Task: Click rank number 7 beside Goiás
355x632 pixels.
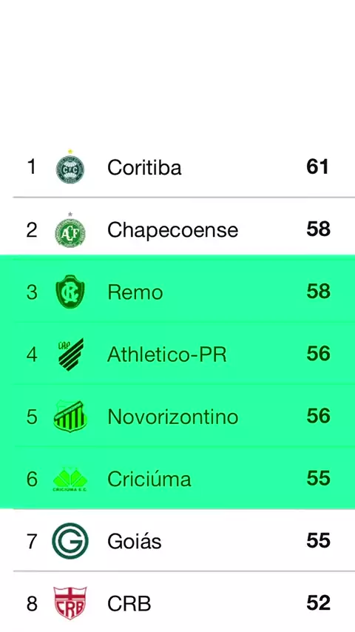Action: coord(32,541)
